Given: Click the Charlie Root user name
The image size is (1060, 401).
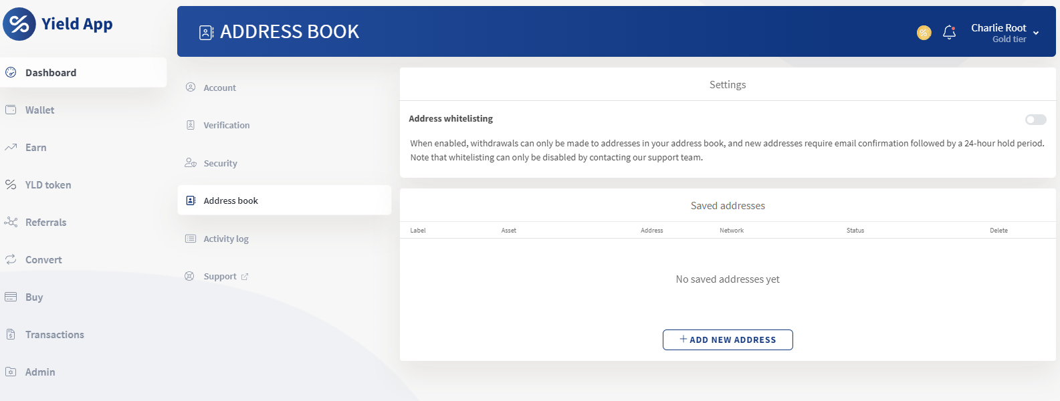Looking at the screenshot, I should pyautogui.click(x=998, y=27).
